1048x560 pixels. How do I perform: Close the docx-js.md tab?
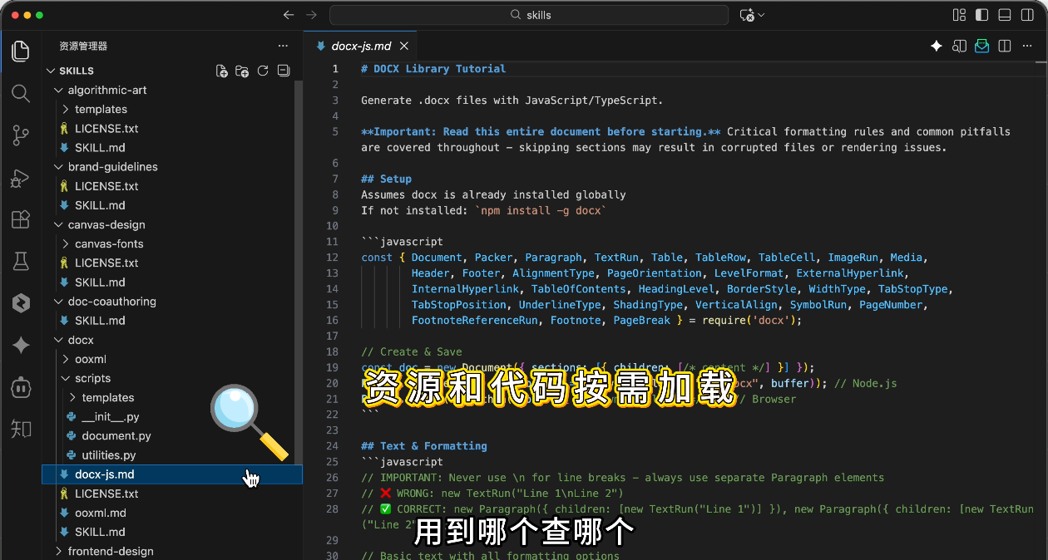[x=404, y=46]
